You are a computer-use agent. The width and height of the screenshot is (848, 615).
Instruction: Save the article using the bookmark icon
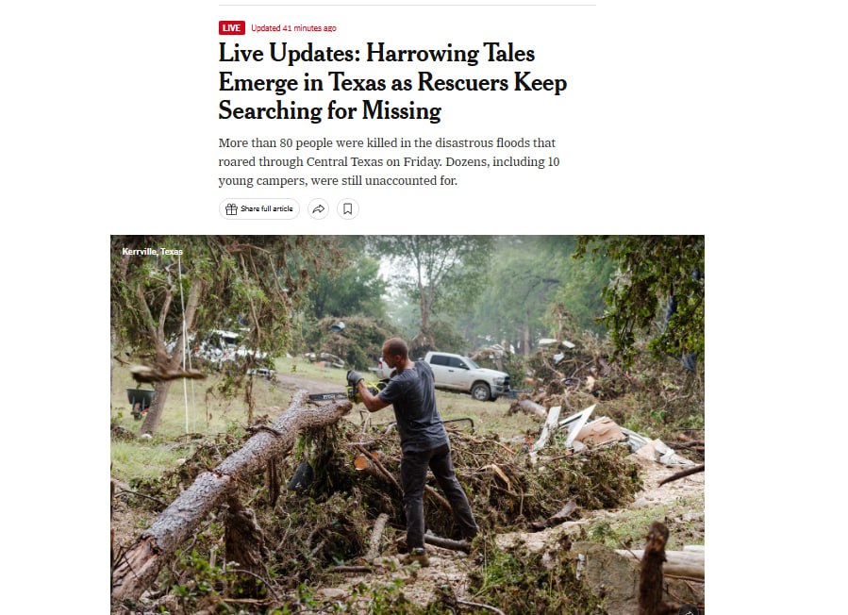click(348, 209)
